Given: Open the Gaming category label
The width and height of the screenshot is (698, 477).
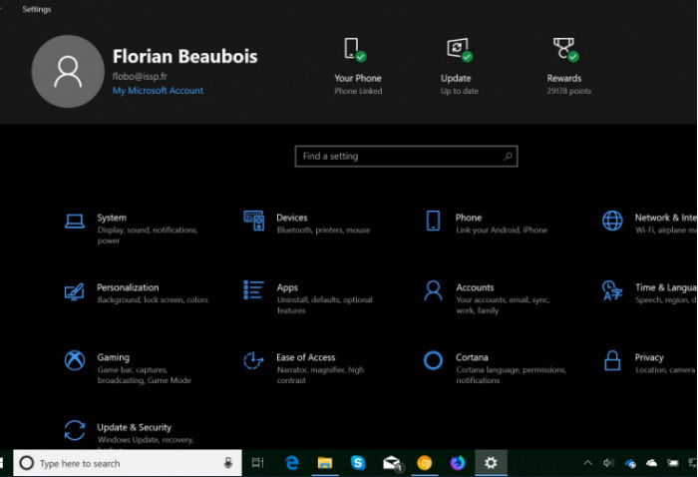Looking at the screenshot, I should point(114,357).
